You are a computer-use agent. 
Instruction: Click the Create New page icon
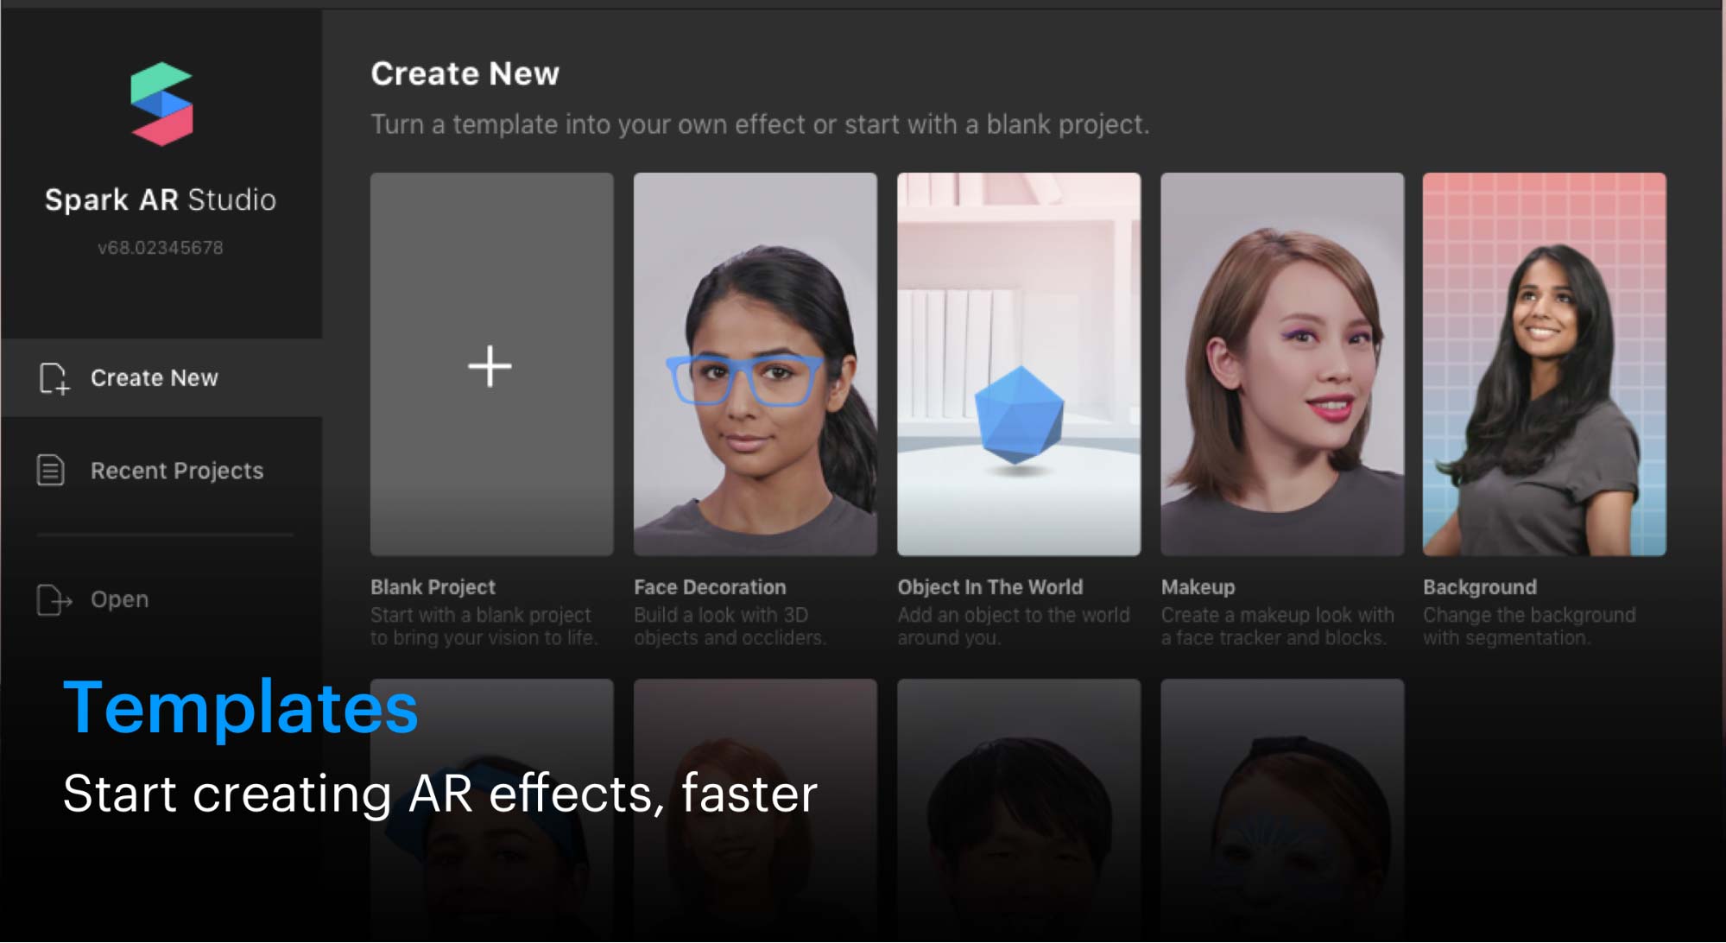(x=54, y=378)
